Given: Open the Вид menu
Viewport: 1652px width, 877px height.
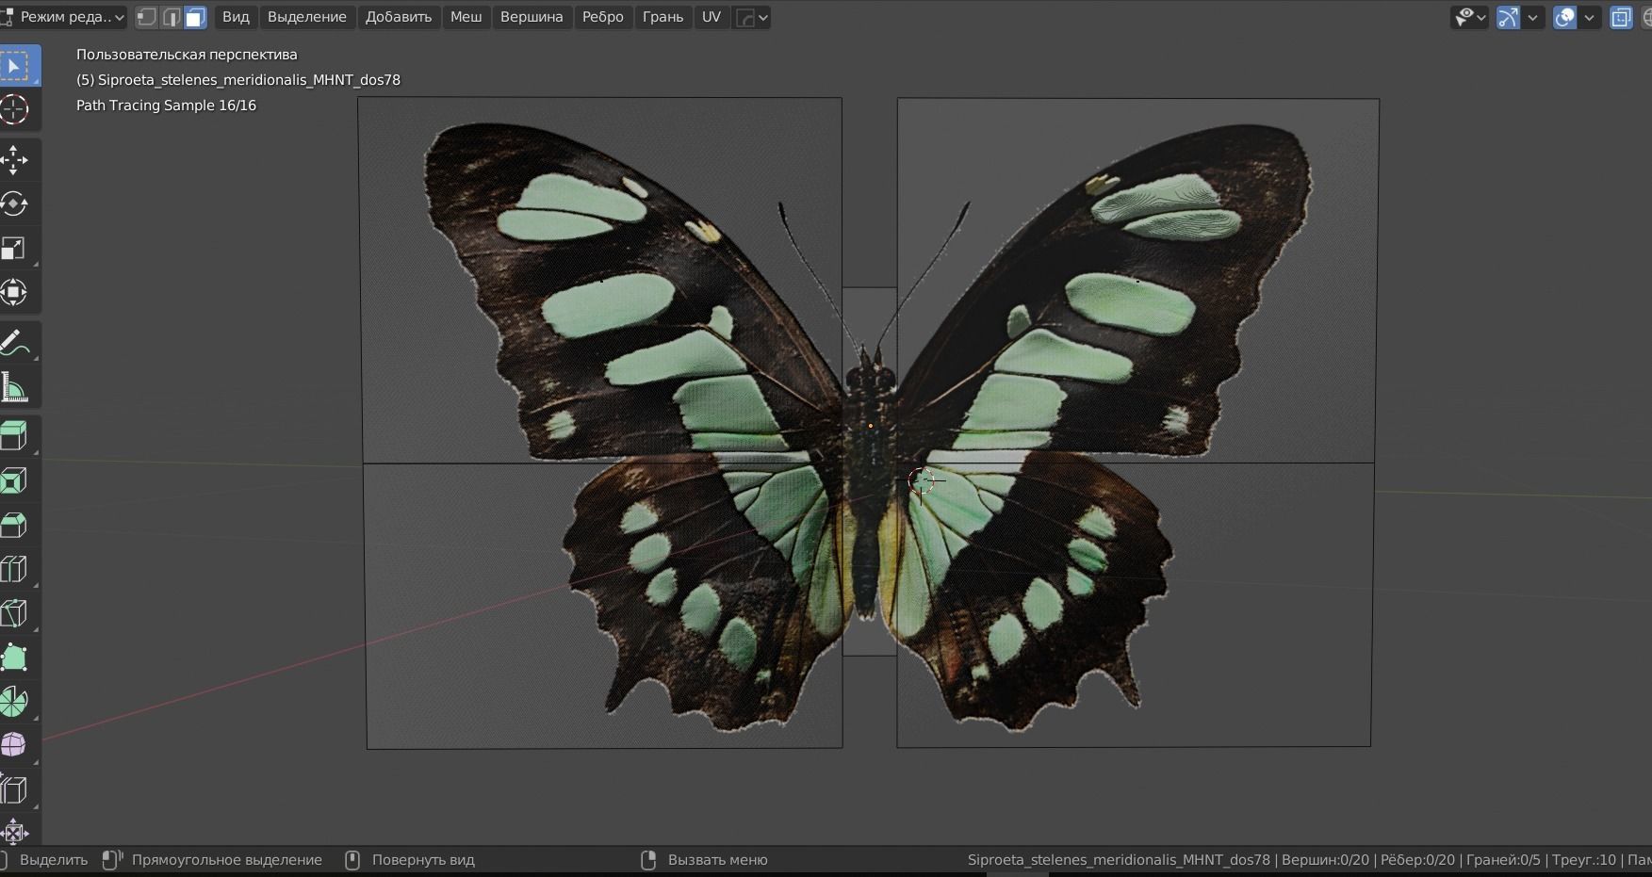Looking at the screenshot, I should (x=236, y=17).
